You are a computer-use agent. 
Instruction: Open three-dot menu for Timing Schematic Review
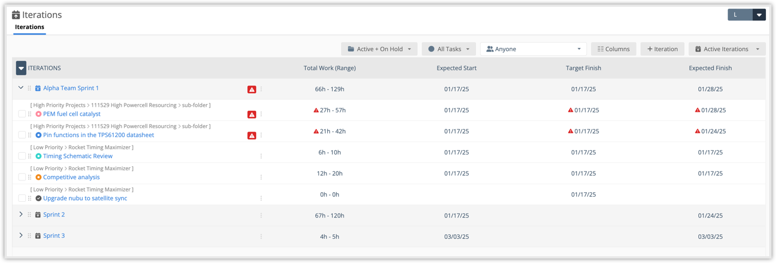261,156
